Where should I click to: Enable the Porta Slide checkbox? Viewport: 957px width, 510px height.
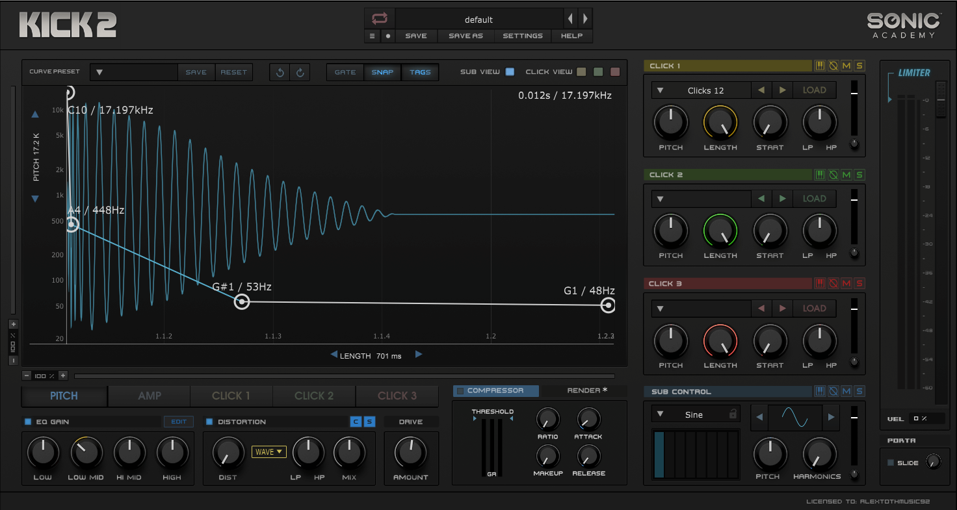(891, 463)
